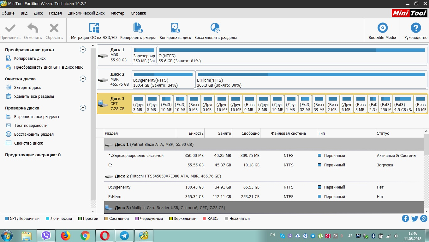Open MiniTool Twitter page icon
This screenshot has height=242, width=429.
pos(414,218)
